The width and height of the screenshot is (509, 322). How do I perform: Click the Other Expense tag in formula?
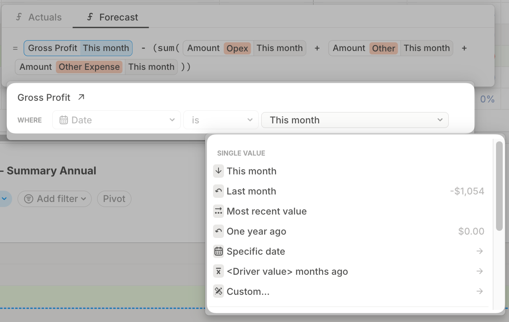(89, 67)
